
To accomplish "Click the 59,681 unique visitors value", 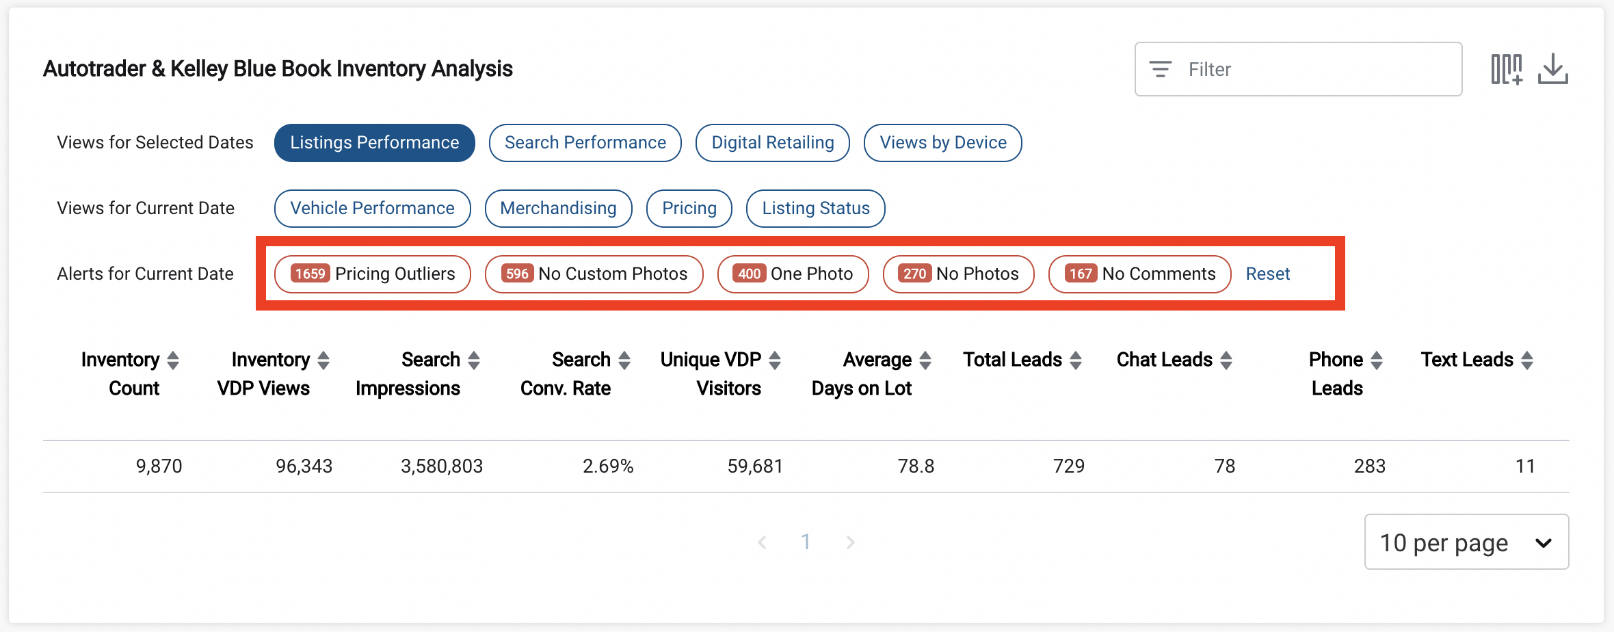I will tap(755, 466).
